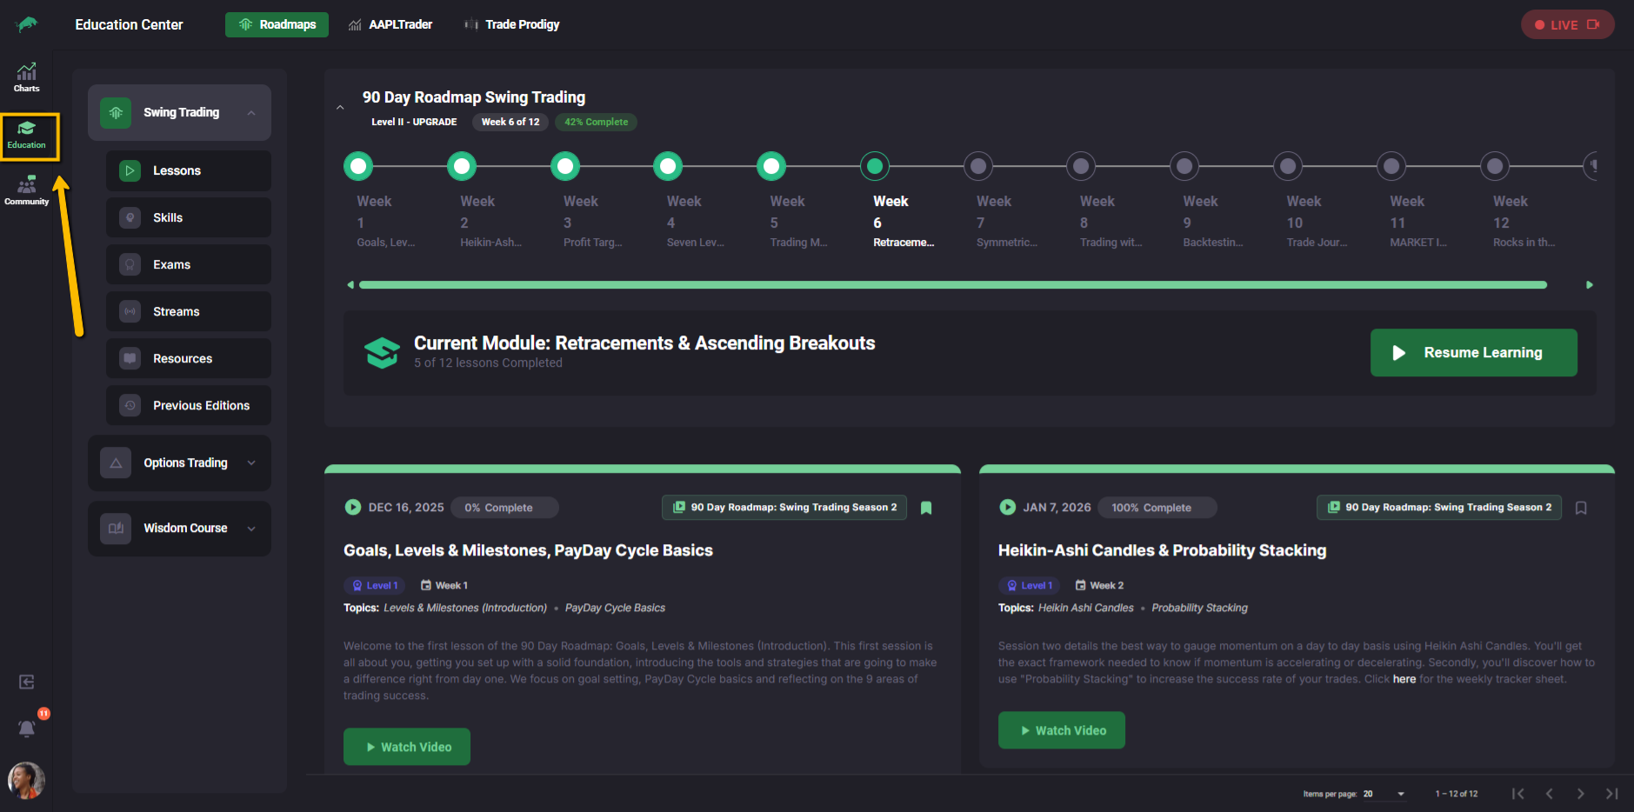Toggle the LIVE stream button

coord(1567,24)
